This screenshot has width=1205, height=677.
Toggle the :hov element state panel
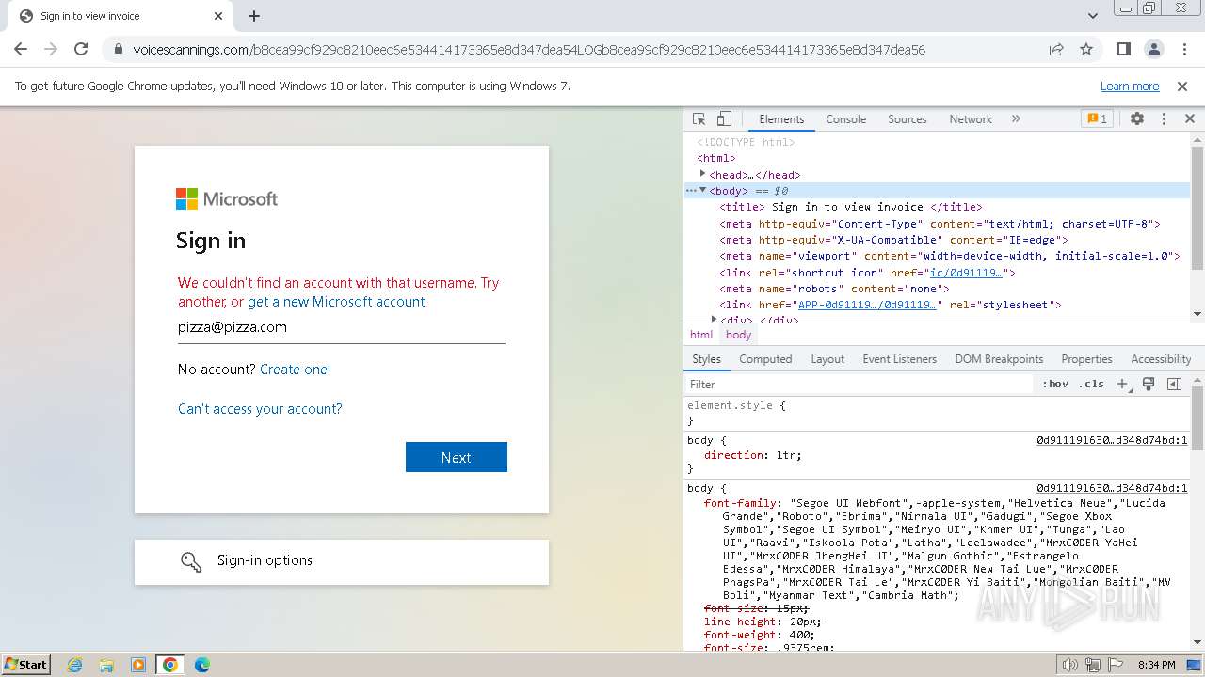coord(1055,384)
